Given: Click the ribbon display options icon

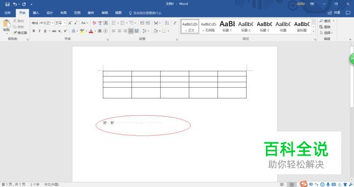Looking at the screenshot, I should click(x=312, y=4).
